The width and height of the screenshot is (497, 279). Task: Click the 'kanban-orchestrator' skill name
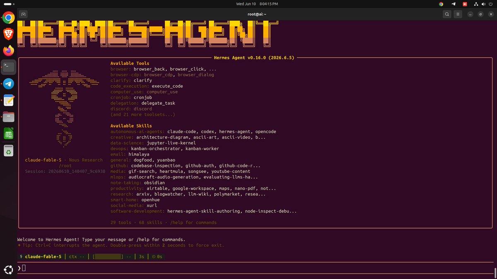(156, 148)
